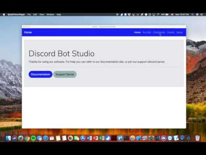Open the Commands page
This screenshot has width=206, height=155.
pos(159,32)
